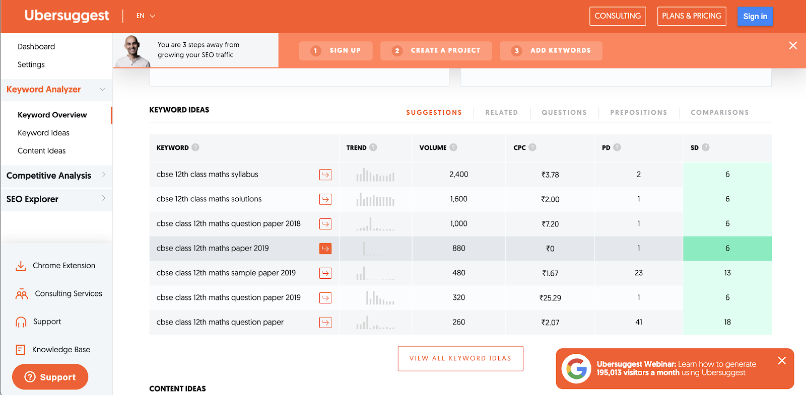Click the Ubersuggest Webinar message text
806x395 pixels.
click(x=677, y=369)
